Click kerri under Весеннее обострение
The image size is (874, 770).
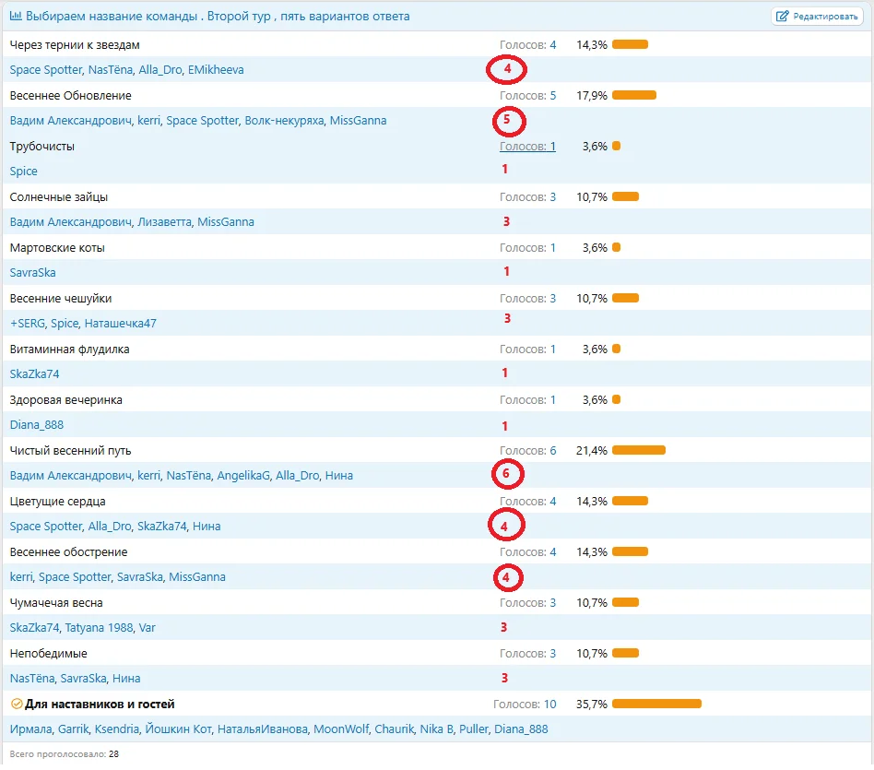click(x=21, y=577)
